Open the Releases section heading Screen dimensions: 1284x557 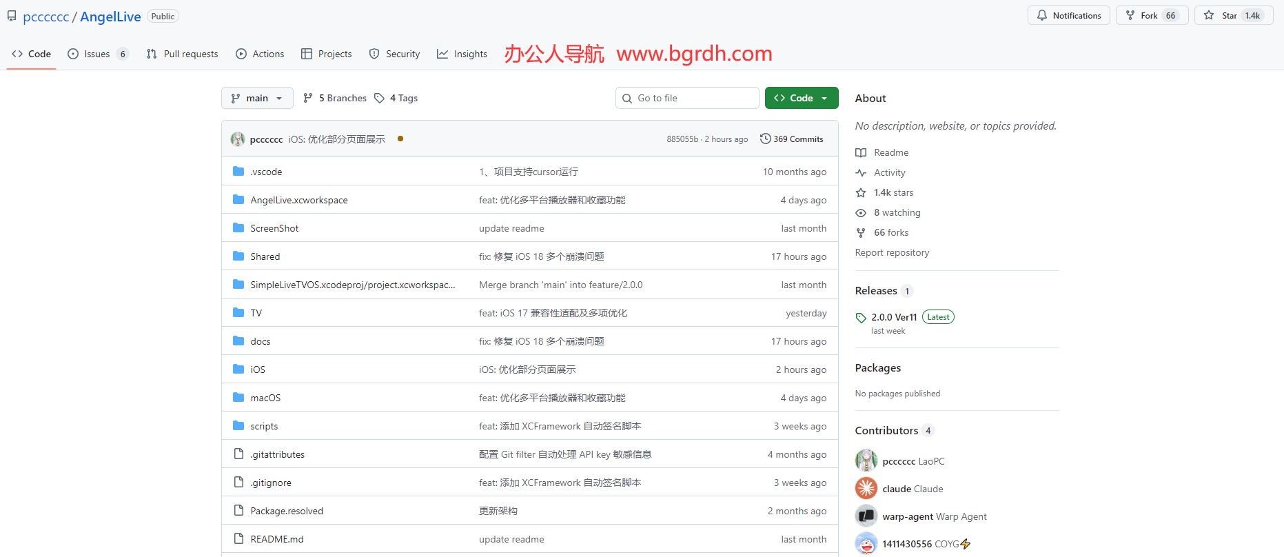coord(876,290)
